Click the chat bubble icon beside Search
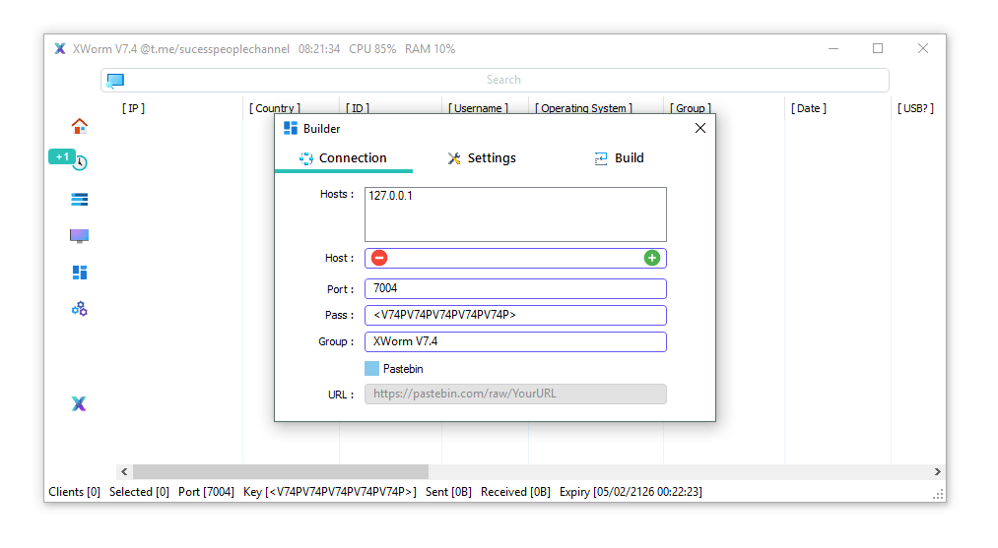The image size is (998, 548). coord(115,81)
